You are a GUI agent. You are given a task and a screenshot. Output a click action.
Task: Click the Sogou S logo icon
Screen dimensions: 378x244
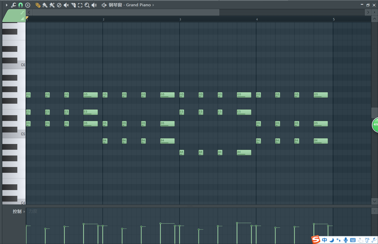pos(316,240)
